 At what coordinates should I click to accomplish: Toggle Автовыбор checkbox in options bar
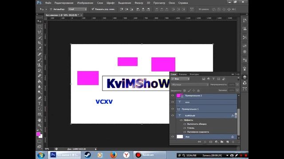pos(51,9)
